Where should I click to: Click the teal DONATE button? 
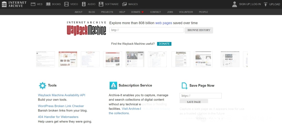pos(164,44)
